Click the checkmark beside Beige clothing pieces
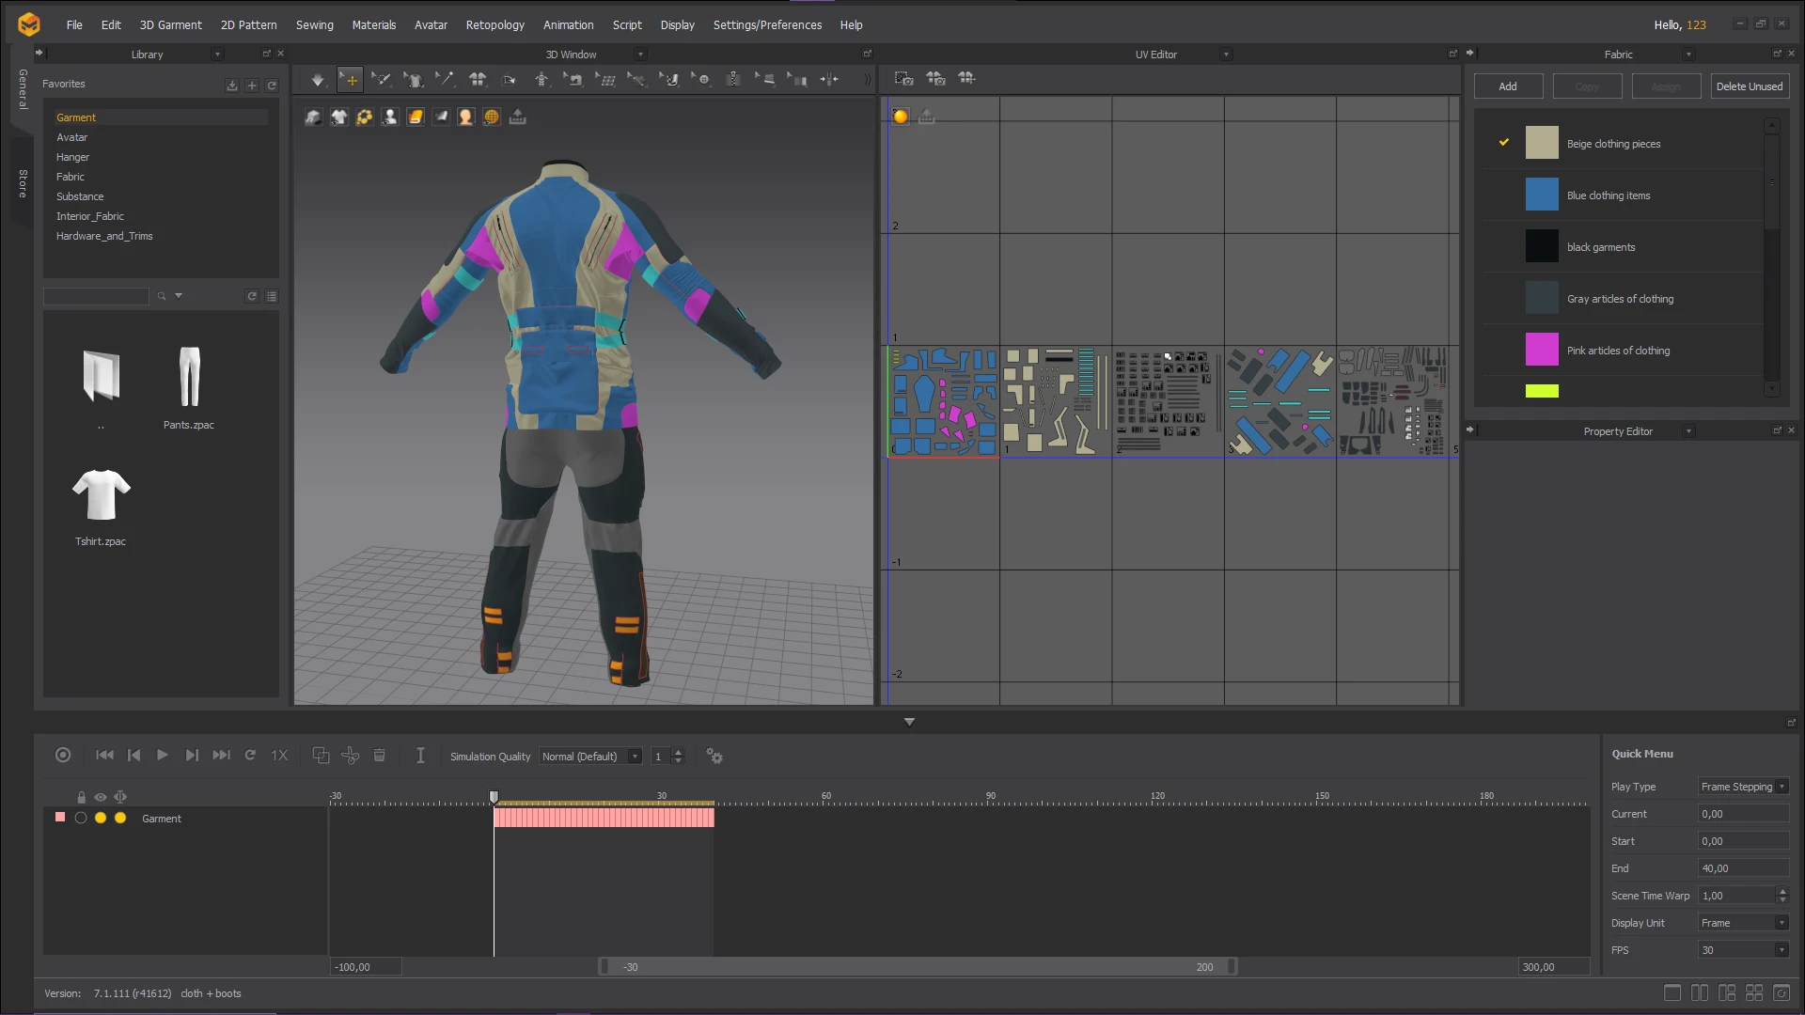 pos(1504,143)
